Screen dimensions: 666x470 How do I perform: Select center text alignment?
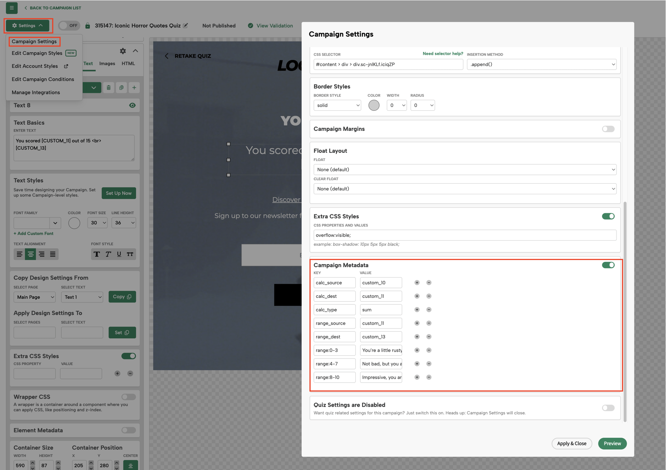30,254
